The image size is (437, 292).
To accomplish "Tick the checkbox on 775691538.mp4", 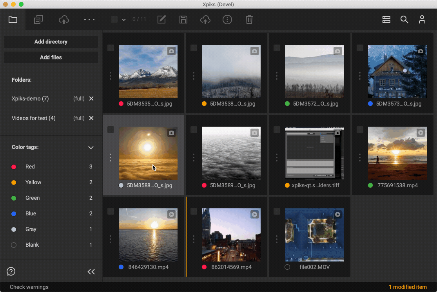I will 360,129.
